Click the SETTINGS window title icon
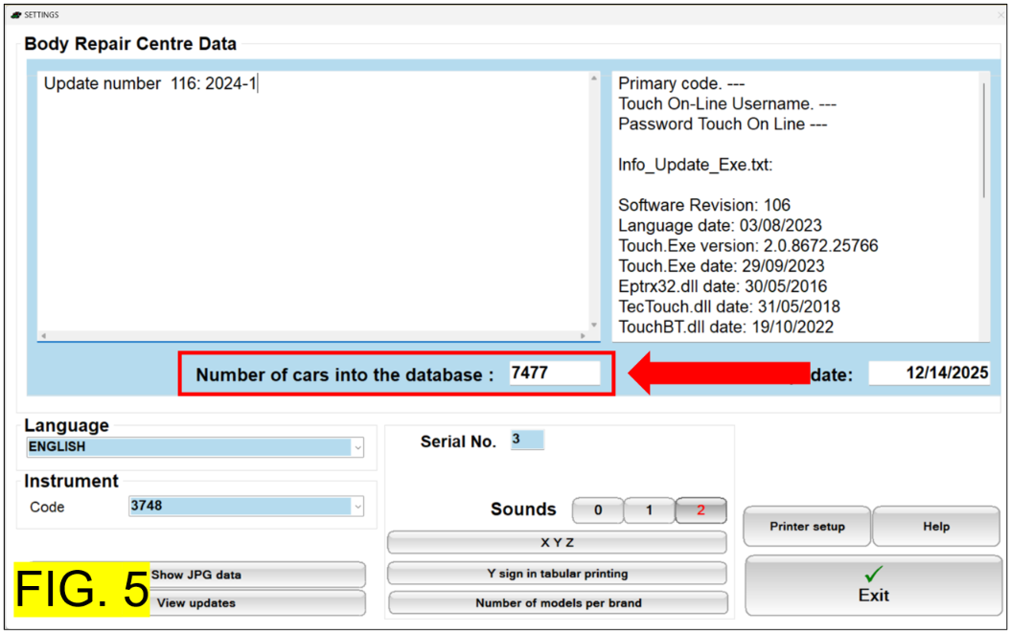1010x633 pixels. pyautogui.click(x=16, y=14)
